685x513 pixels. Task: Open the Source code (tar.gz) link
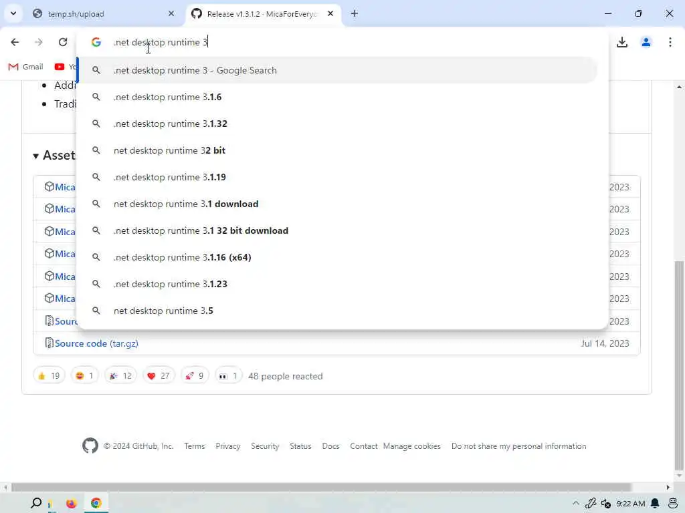coord(96,343)
